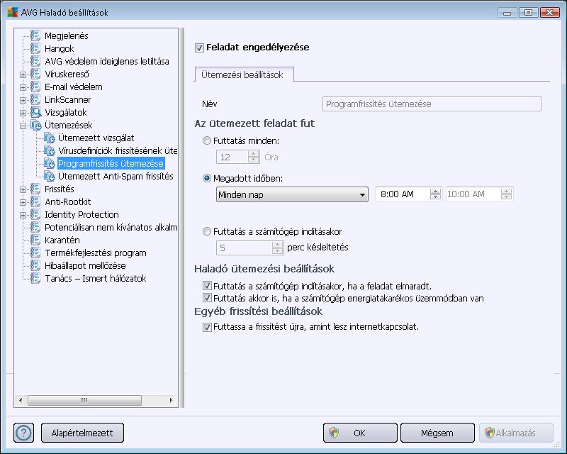
Task: Click the LinkScanner document icon
Action: [35, 99]
